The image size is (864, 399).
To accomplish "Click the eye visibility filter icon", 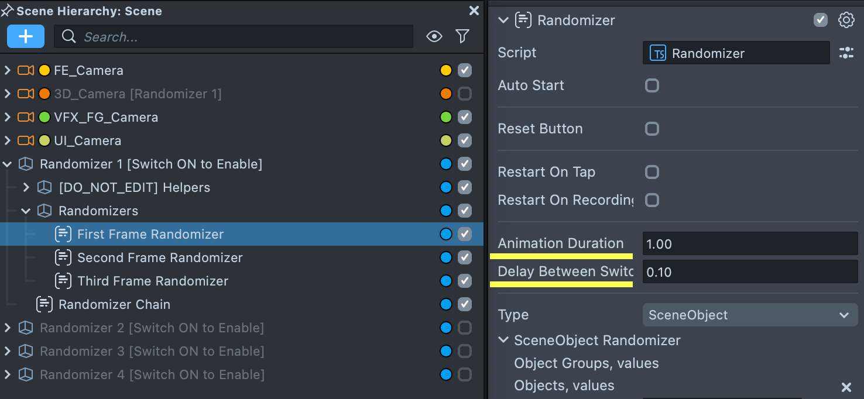I will point(434,37).
